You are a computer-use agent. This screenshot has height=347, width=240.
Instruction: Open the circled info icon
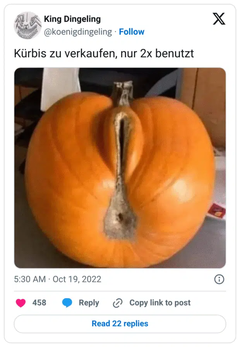tap(219, 279)
